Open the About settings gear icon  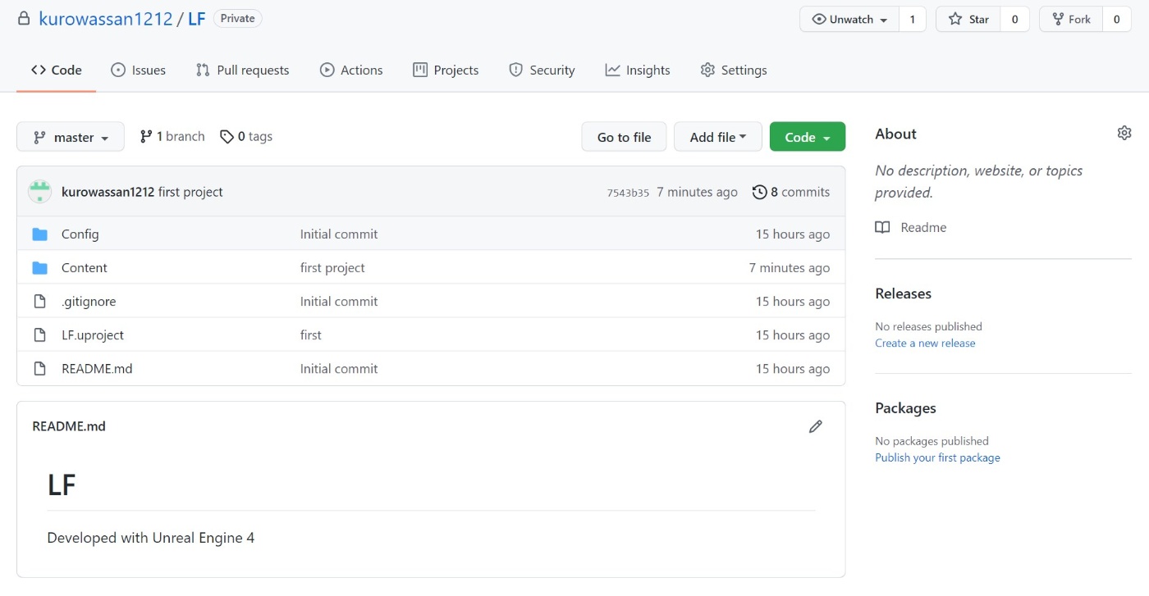point(1124,133)
